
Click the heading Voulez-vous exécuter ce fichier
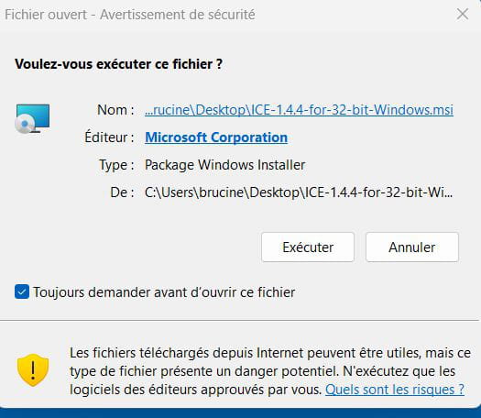click(118, 64)
